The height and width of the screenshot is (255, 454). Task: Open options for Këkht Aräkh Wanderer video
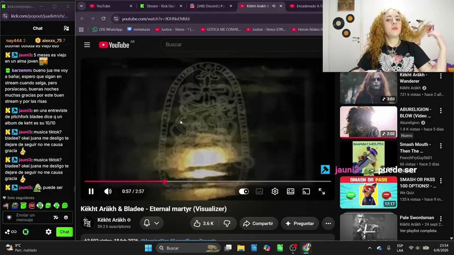441,76
